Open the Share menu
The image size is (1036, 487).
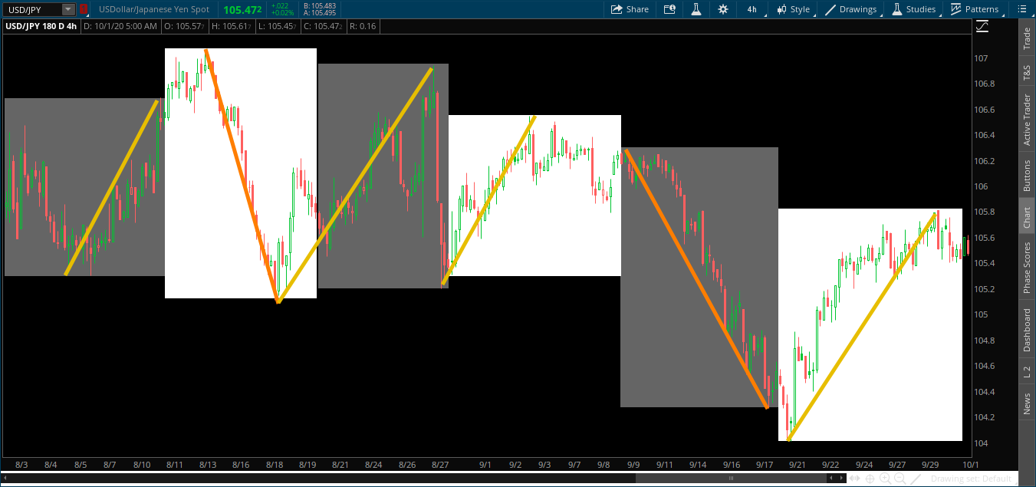point(630,9)
